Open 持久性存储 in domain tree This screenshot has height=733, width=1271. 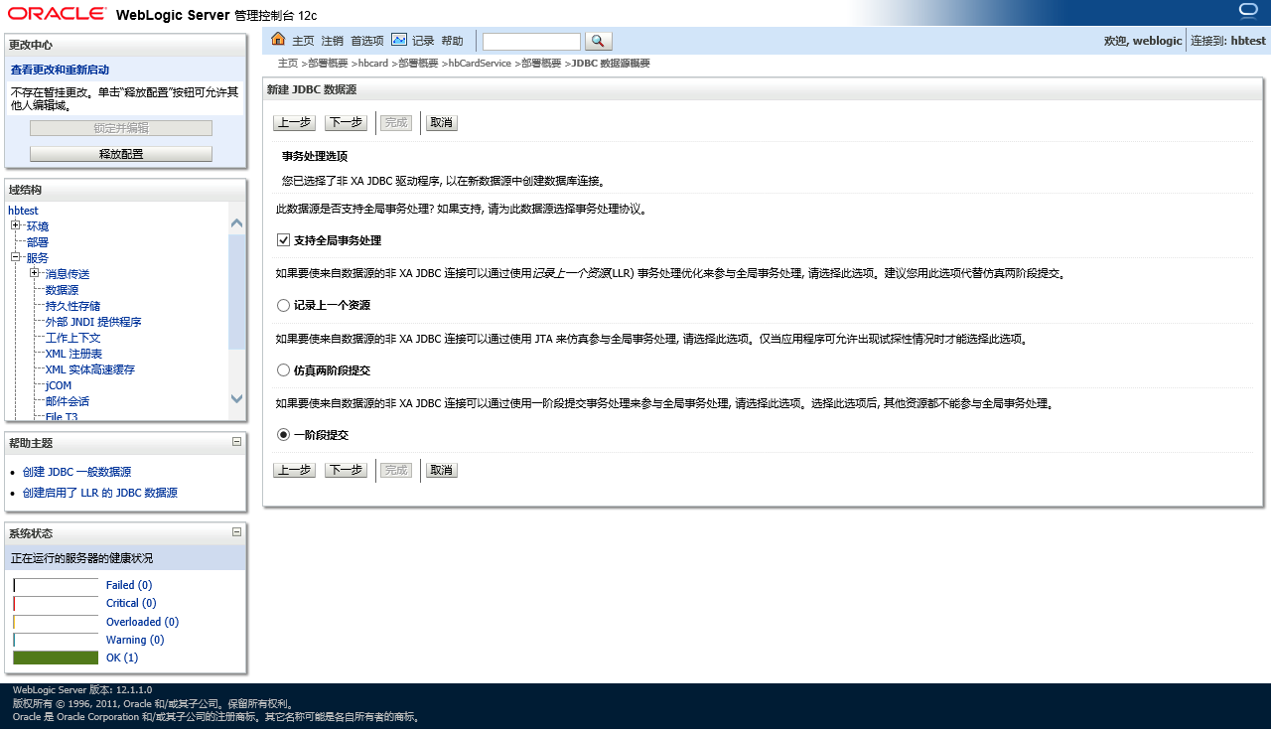pos(72,306)
